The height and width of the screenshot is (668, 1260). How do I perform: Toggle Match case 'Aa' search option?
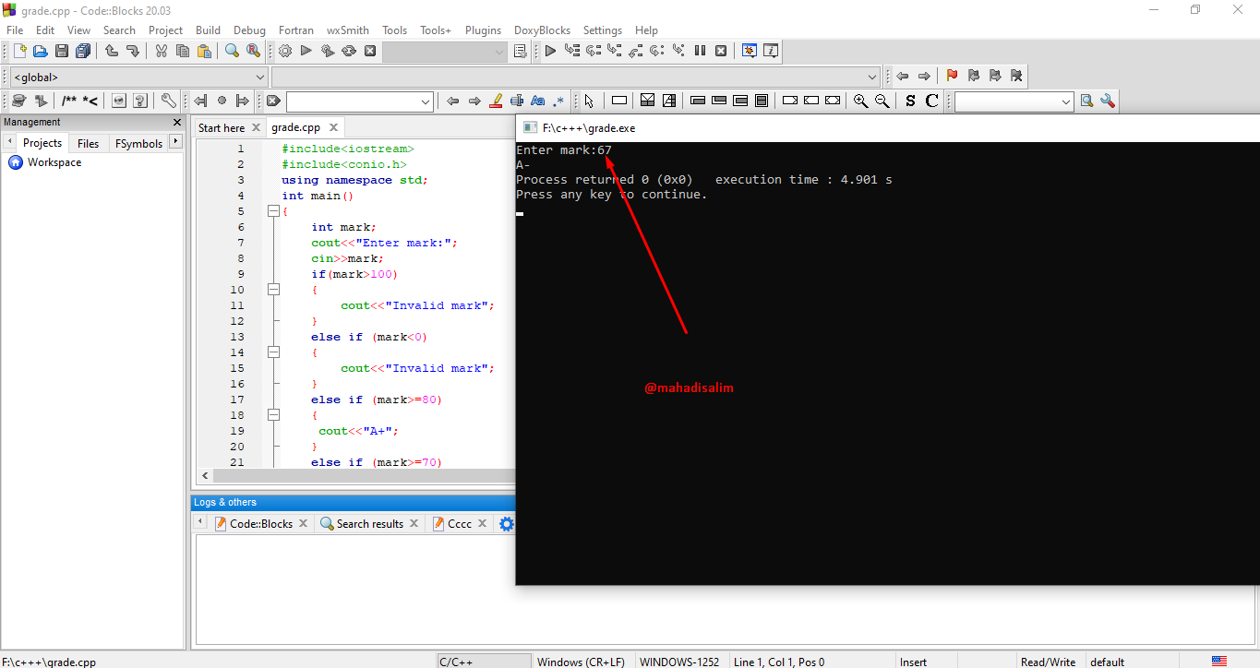(537, 101)
